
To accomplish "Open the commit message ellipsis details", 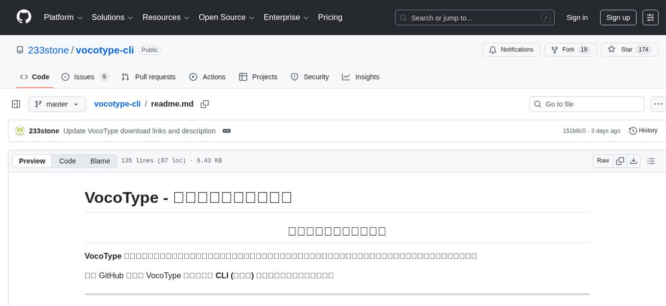I will 226,131.
